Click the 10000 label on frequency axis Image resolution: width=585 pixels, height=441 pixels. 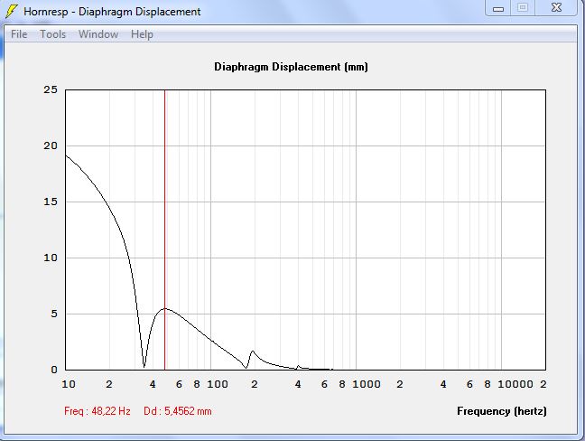click(515, 384)
